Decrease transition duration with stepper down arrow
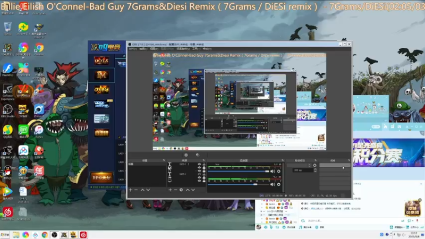Screen dimensions: 425x239 315,171
